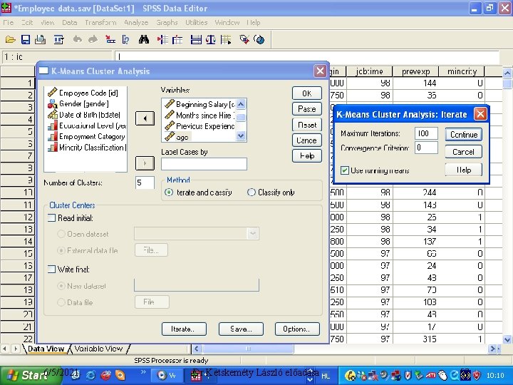
Task: Click the Redo arrow icon
Action: (x=93, y=40)
